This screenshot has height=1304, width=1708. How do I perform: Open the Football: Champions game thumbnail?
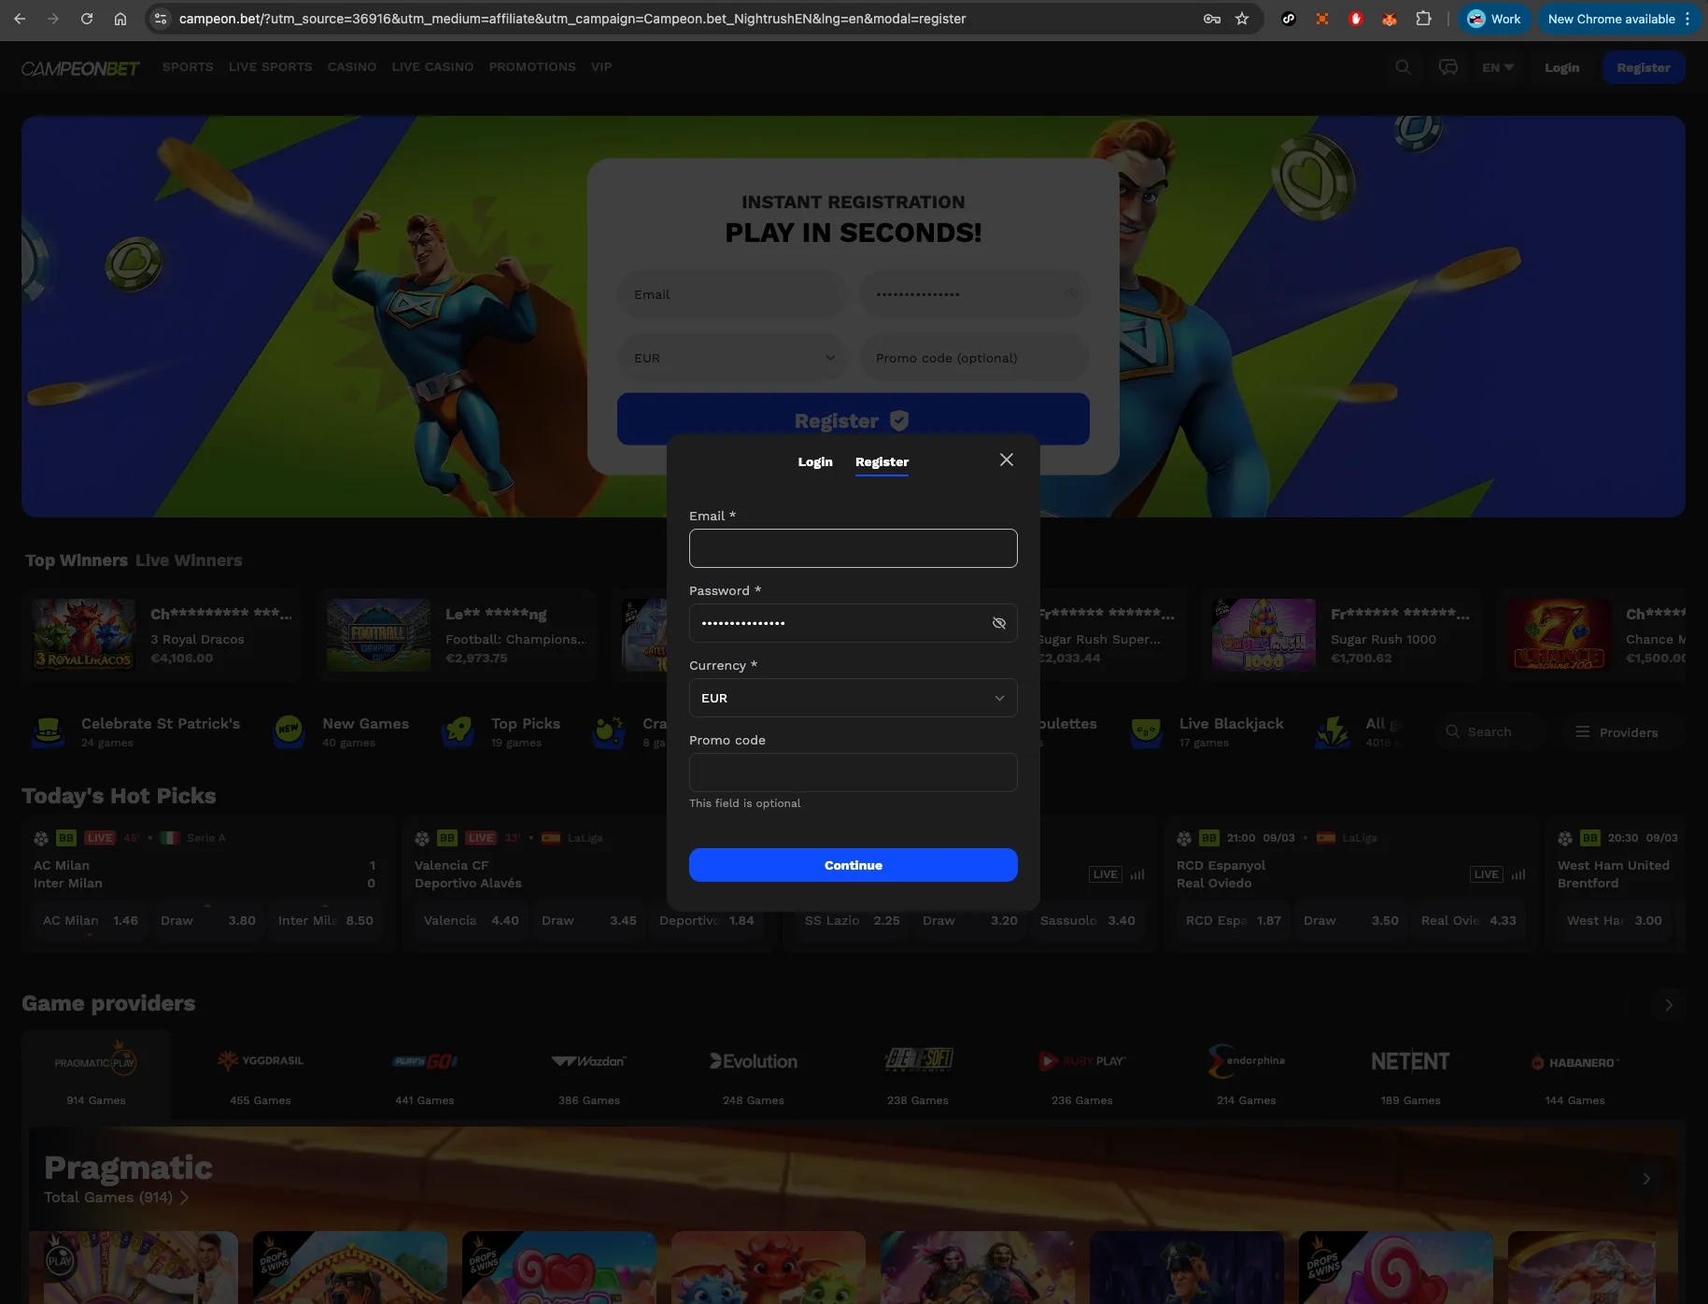tap(378, 635)
